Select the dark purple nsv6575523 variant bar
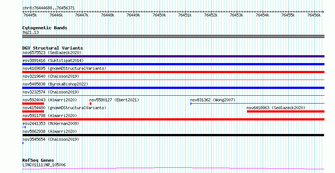Image resolution: width=335 pixels, height=173 pixels. tap(173, 56)
